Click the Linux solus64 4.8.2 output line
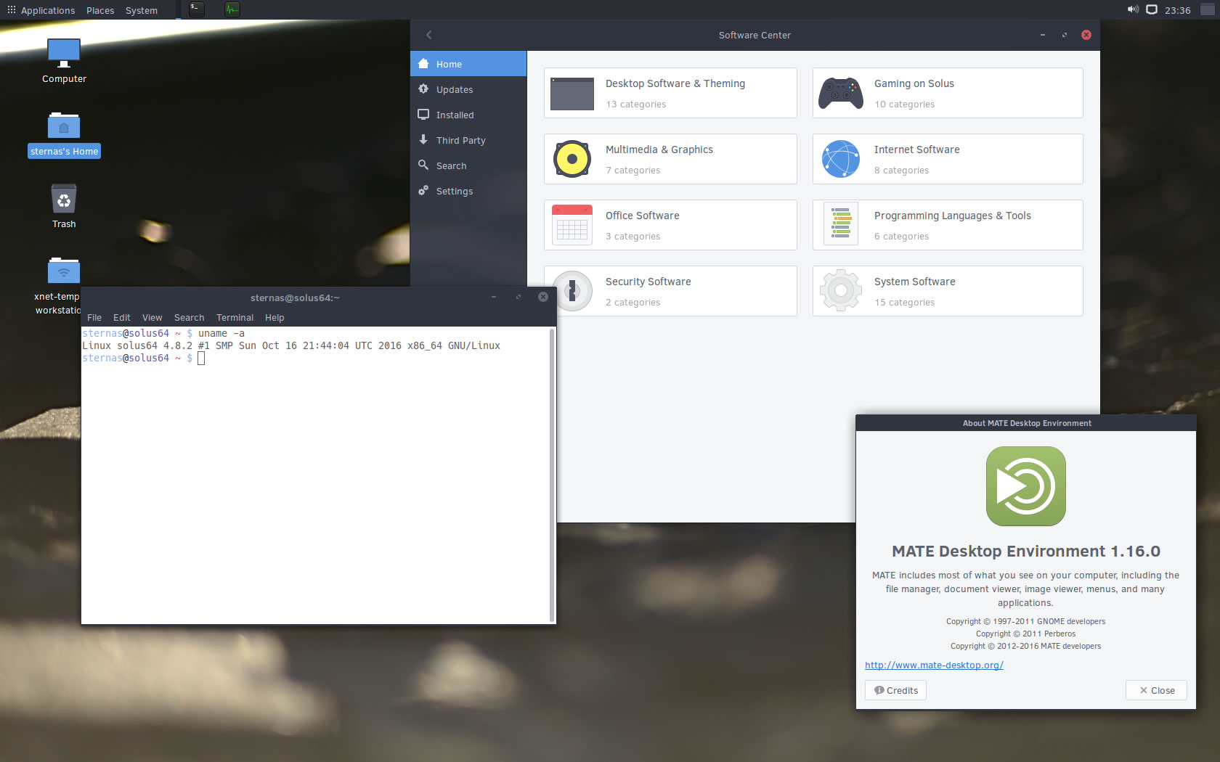This screenshot has width=1220, height=762. point(291,345)
